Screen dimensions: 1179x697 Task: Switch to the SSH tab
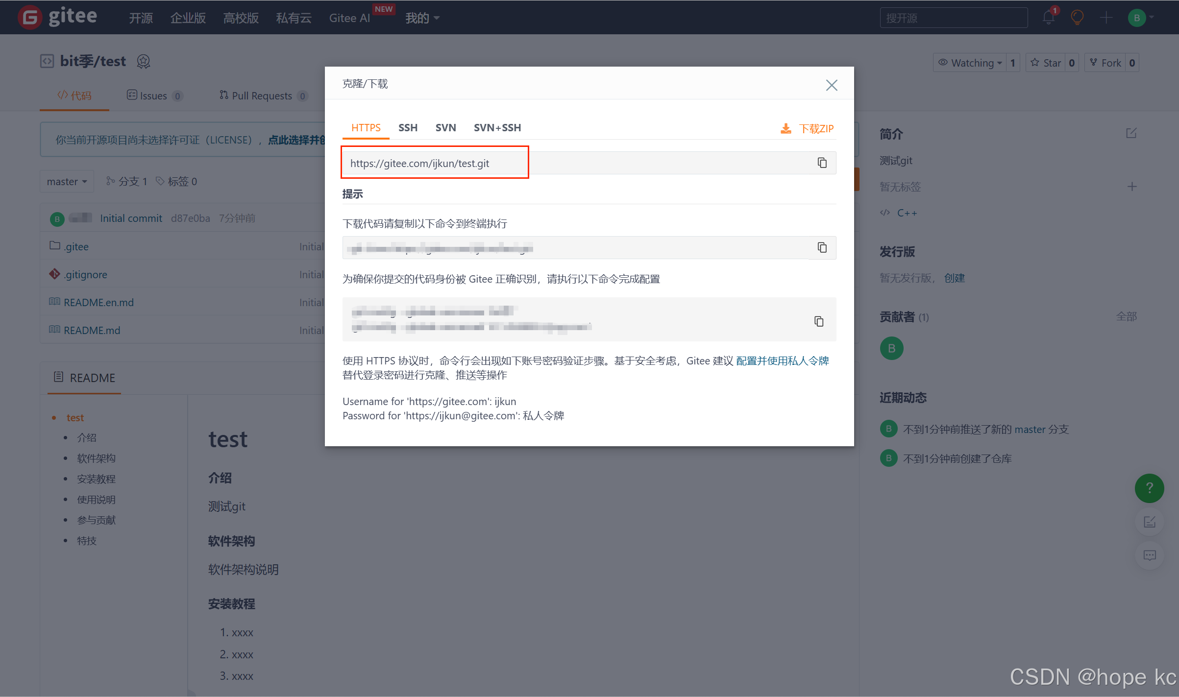click(x=408, y=127)
